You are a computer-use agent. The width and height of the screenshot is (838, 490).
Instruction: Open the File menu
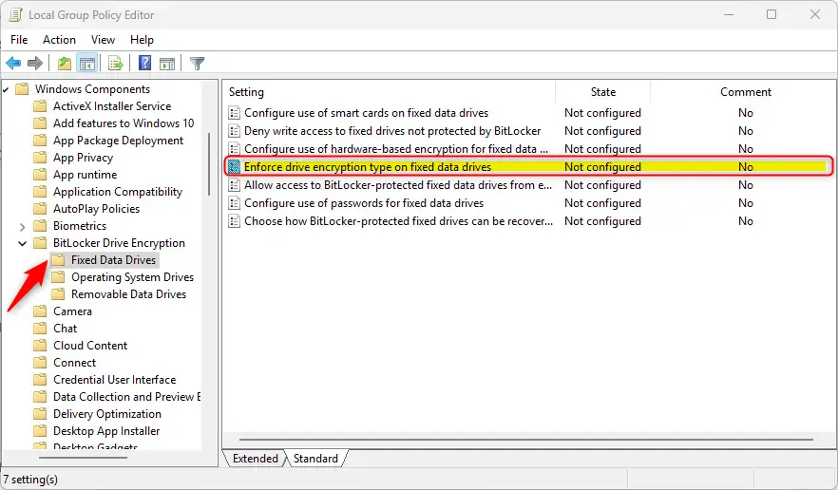tap(19, 40)
